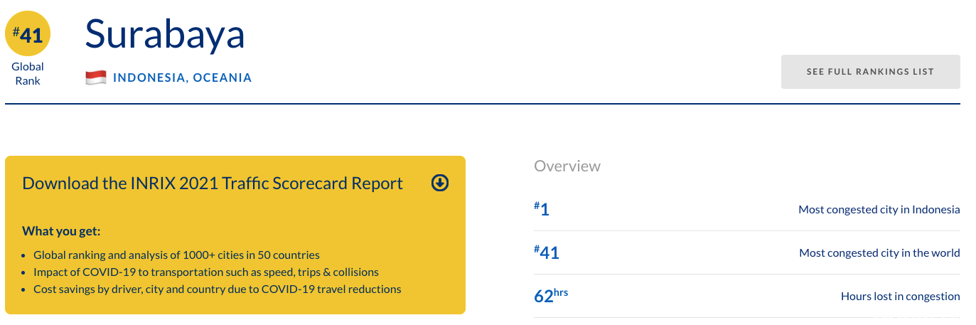Click bullet about cost savings by driver
The width and height of the screenshot is (976, 325).
pos(217,289)
